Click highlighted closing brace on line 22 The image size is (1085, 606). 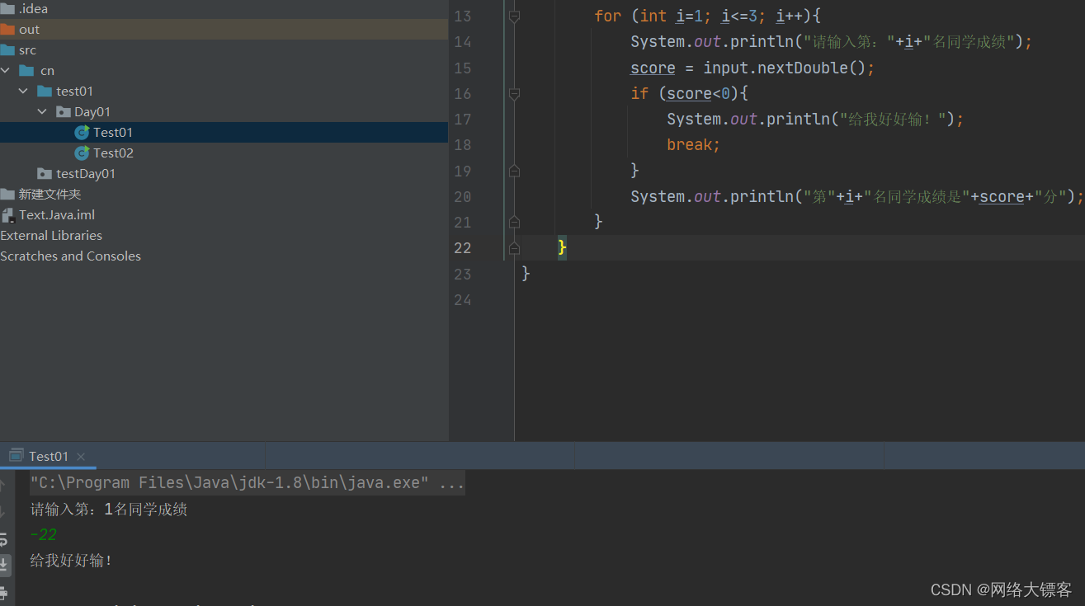562,247
